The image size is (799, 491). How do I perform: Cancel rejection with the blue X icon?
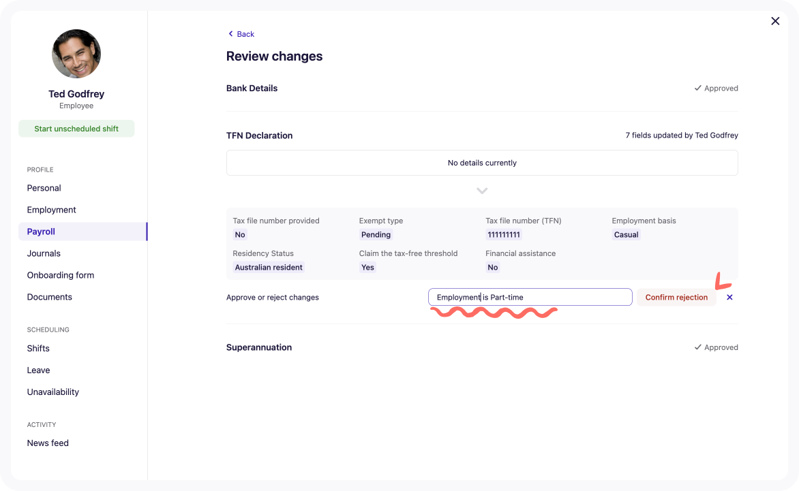729,297
